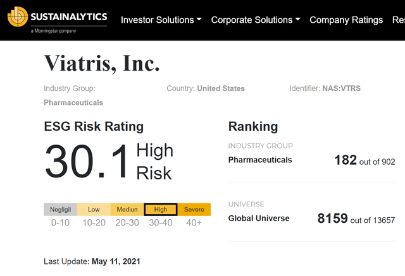Click the United States country value
Viewport: 405px width, 276px height.
click(221, 88)
